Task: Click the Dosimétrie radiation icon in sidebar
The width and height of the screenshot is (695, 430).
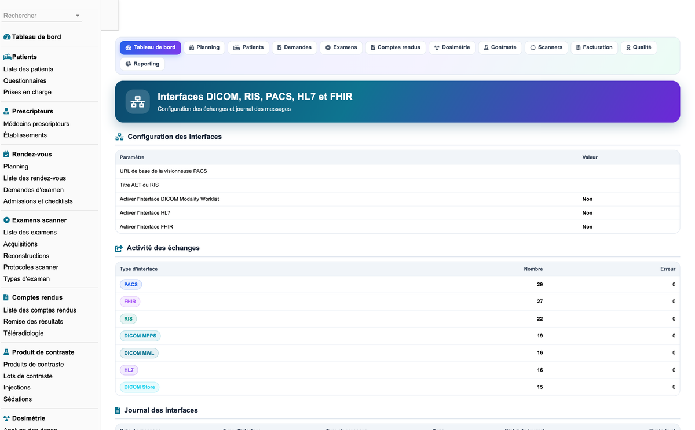Action: (7, 418)
